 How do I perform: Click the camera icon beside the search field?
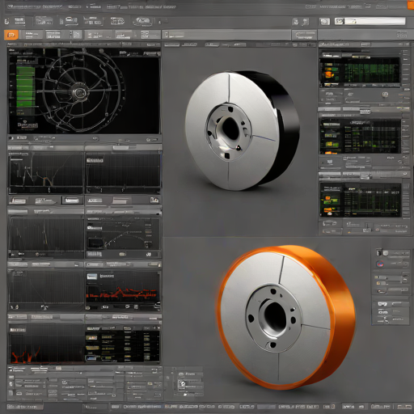coord(324,21)
